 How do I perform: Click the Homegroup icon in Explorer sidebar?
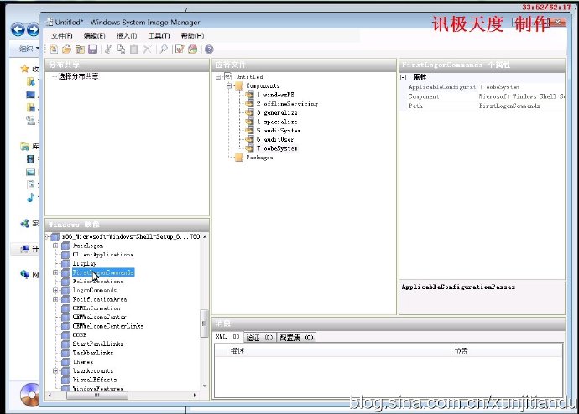(24, 223)
